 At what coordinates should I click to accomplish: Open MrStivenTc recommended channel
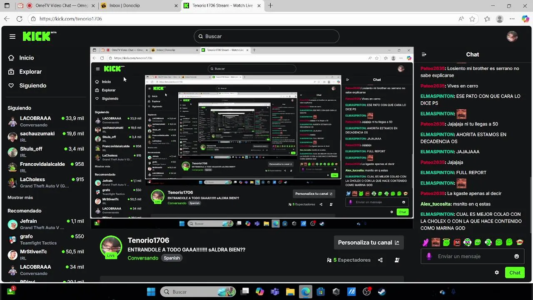click(46, 255)
